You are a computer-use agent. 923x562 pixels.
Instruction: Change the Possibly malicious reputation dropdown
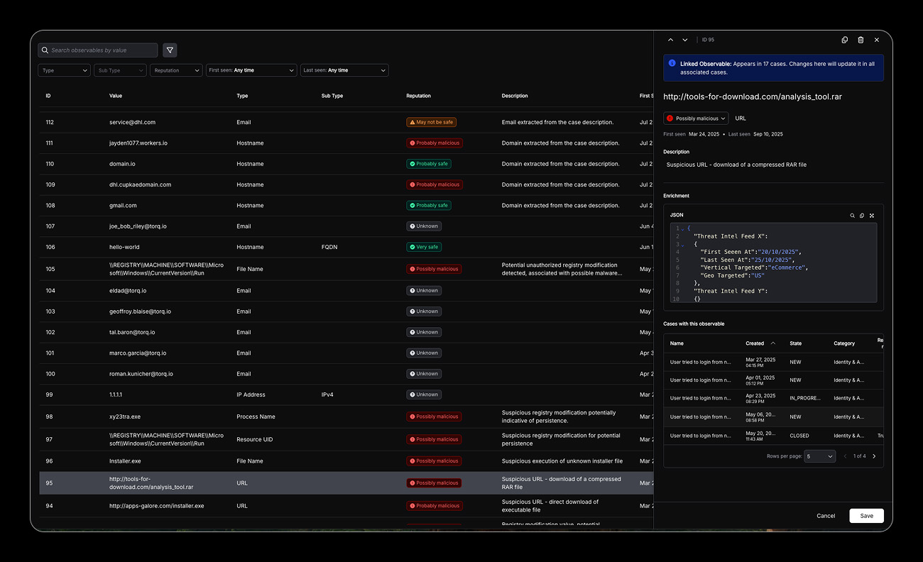tap(696, 119)
